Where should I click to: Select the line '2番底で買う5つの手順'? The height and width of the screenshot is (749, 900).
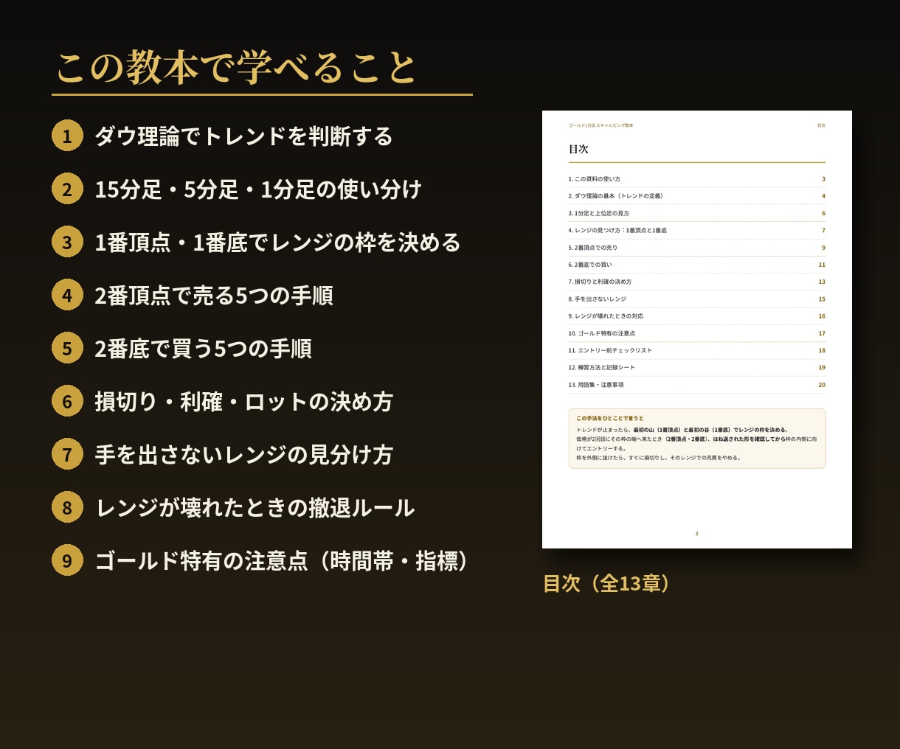coord(203,349)
